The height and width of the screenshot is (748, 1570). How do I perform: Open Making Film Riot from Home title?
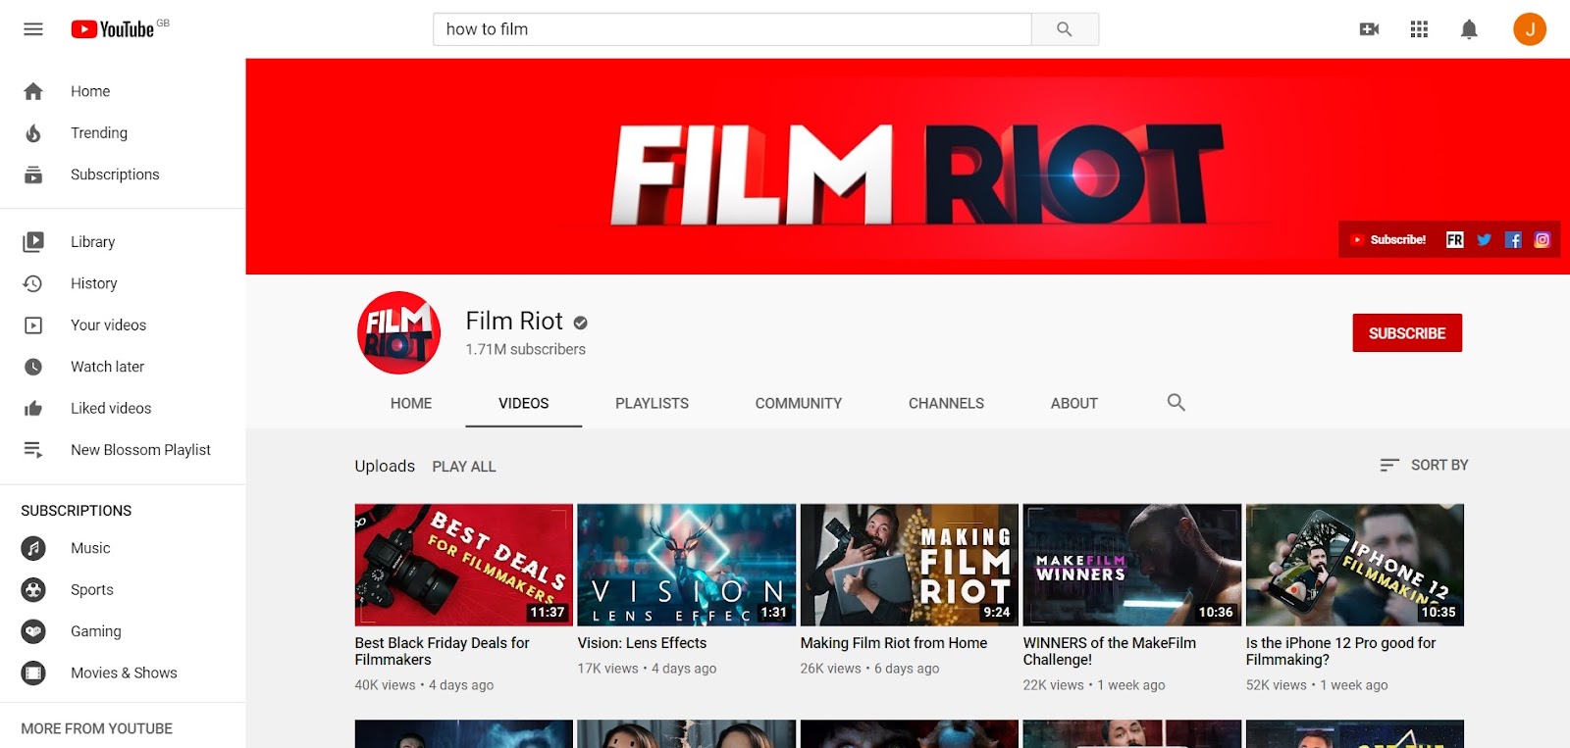coord(894,643)
